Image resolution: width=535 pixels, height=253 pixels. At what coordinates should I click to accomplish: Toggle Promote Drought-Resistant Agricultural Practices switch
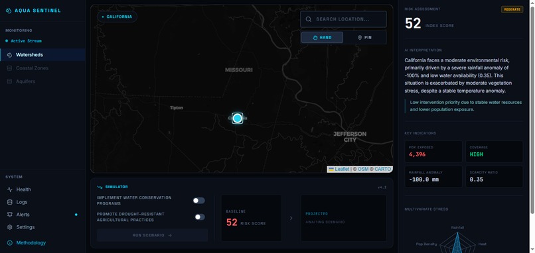click(x=200, y=217)
